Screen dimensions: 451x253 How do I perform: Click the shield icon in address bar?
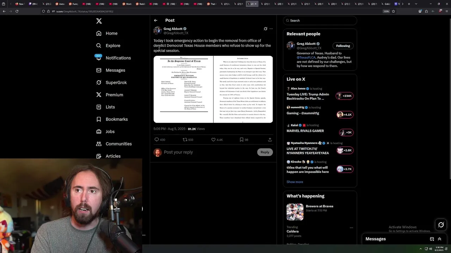(x=44, y=11)
